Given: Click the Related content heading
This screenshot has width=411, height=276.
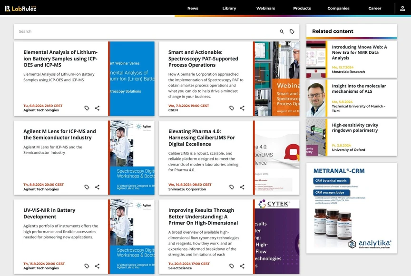Looking at the screenshot, I should pos(333,31).
